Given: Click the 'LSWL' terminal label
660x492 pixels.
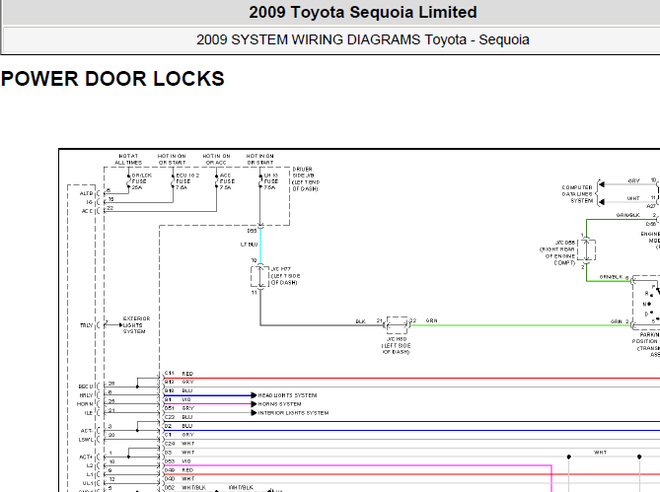Looking at the screenshot, I should 86,440.
